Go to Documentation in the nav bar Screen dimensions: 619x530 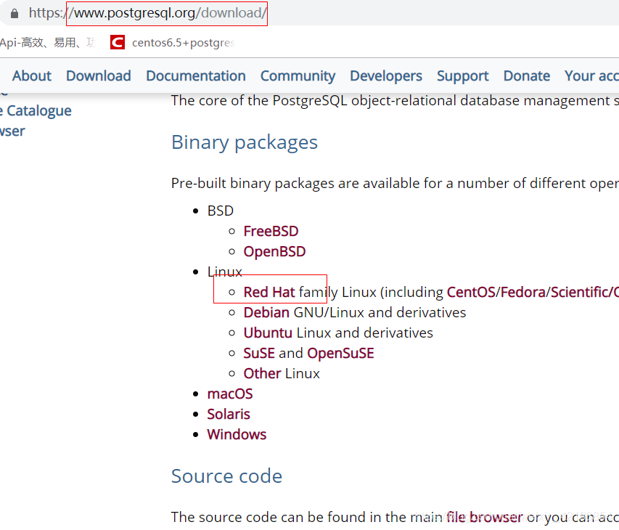(196, 76)
